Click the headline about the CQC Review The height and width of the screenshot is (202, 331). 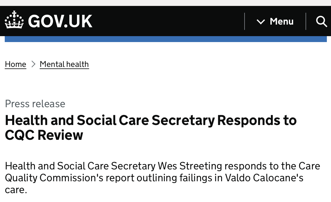tap(151, 127)
